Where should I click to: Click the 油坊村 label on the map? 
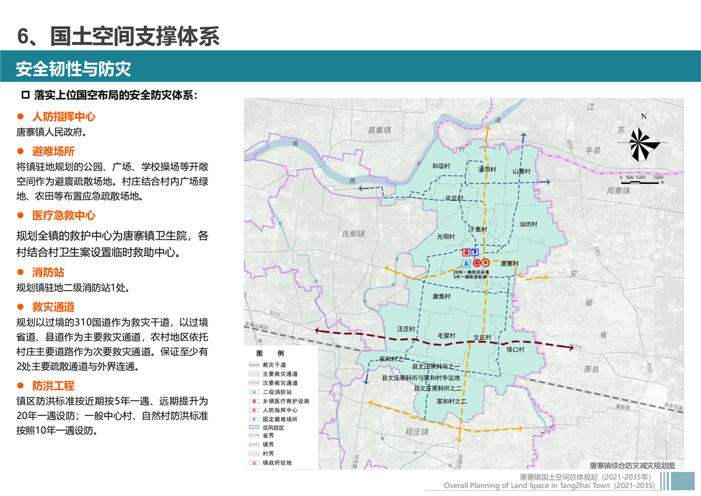[528, 224]
